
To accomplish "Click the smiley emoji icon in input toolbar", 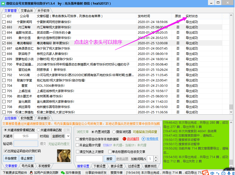I will (x=223, y=173).
